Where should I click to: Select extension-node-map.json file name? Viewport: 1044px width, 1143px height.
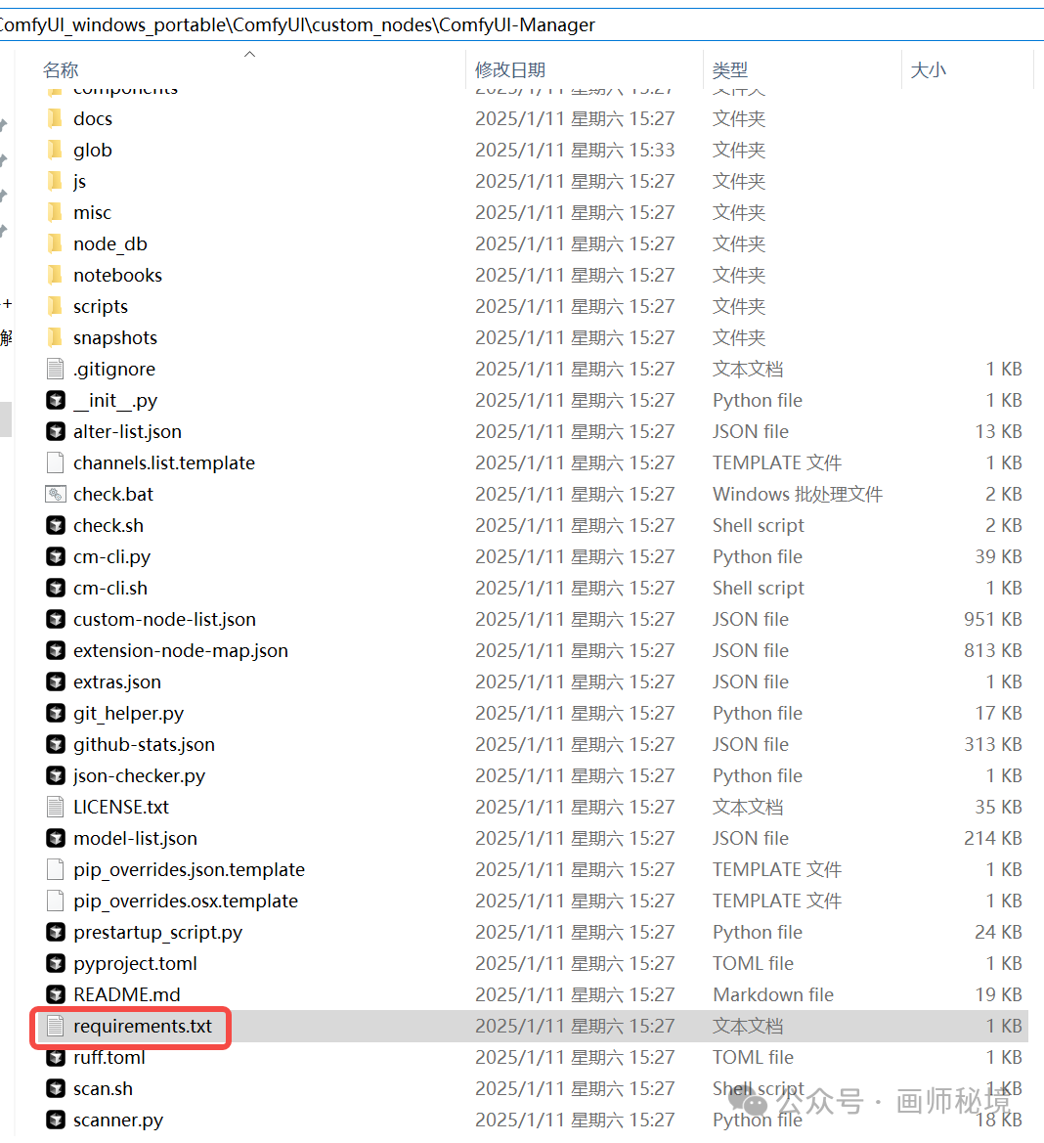click(x=181, y=651)
